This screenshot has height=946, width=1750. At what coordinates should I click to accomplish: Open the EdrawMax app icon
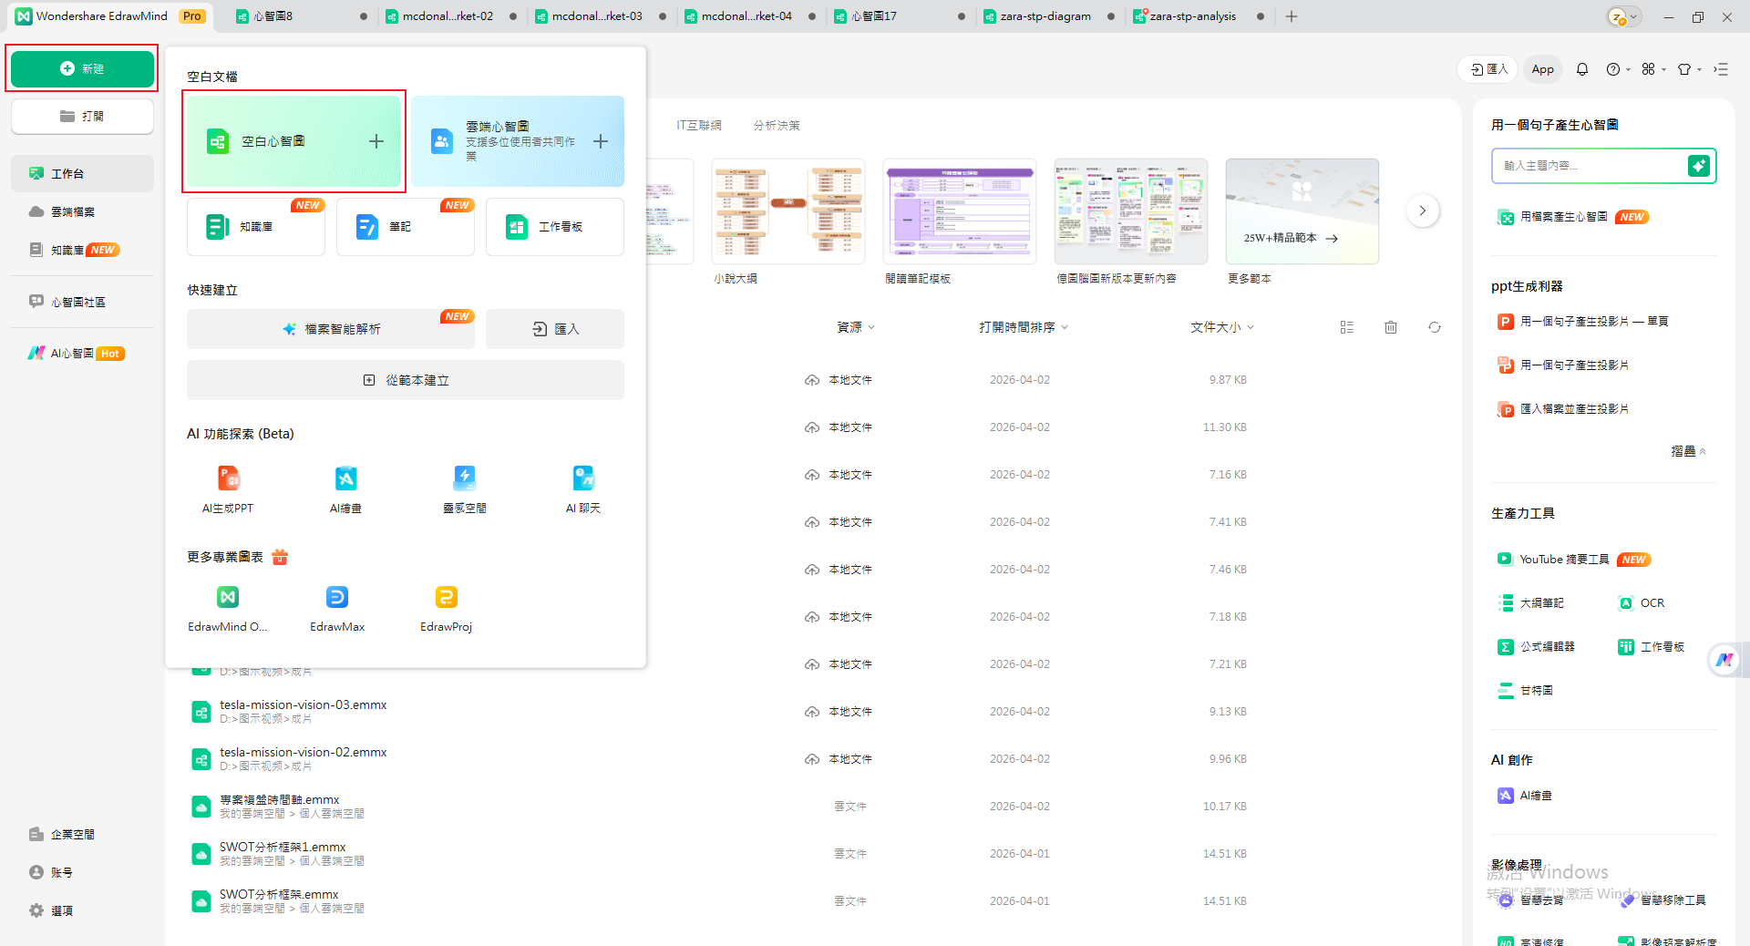pyautogui.click(x=336, y=598)
